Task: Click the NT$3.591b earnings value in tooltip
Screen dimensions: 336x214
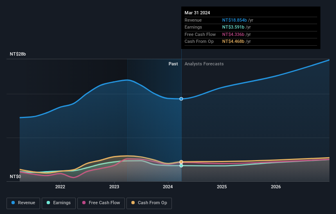Action: 233,27
